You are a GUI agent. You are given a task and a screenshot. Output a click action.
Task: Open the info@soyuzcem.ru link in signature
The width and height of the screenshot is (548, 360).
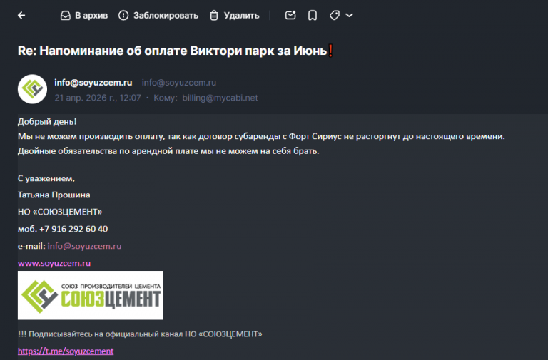point(85,246)
